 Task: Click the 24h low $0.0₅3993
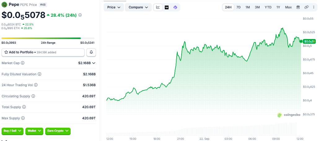click(9, 43)
